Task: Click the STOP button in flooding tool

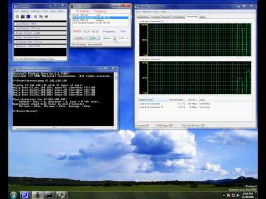Action: 93,38
